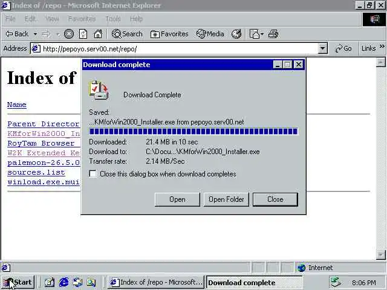Click the scrollbar down arrow
The height and width of the screenshot is (290, 387).
point(380,255)
